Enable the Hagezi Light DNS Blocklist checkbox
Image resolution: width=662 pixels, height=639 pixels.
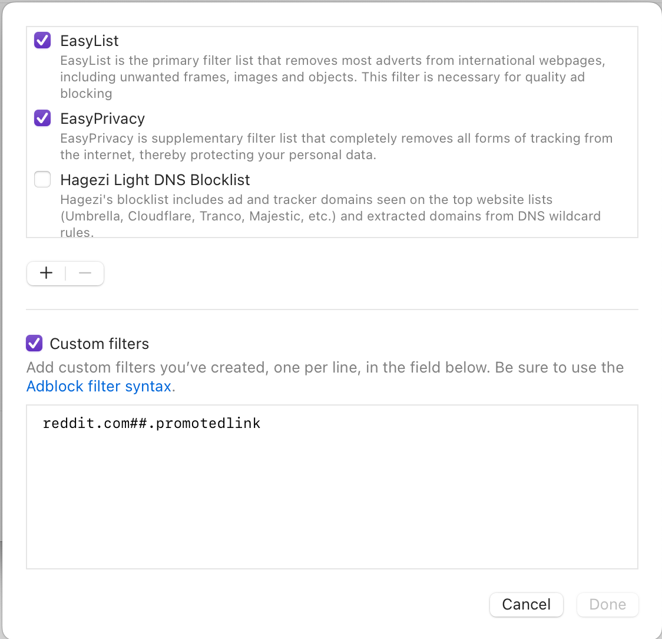pos(42,179)
